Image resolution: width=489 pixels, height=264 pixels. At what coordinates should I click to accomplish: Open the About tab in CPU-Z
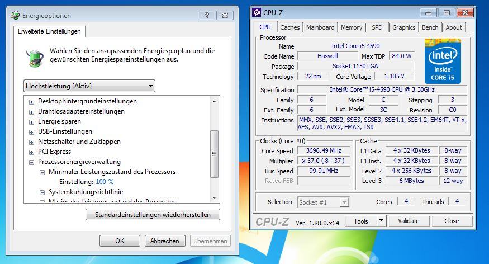pos(454,27)
